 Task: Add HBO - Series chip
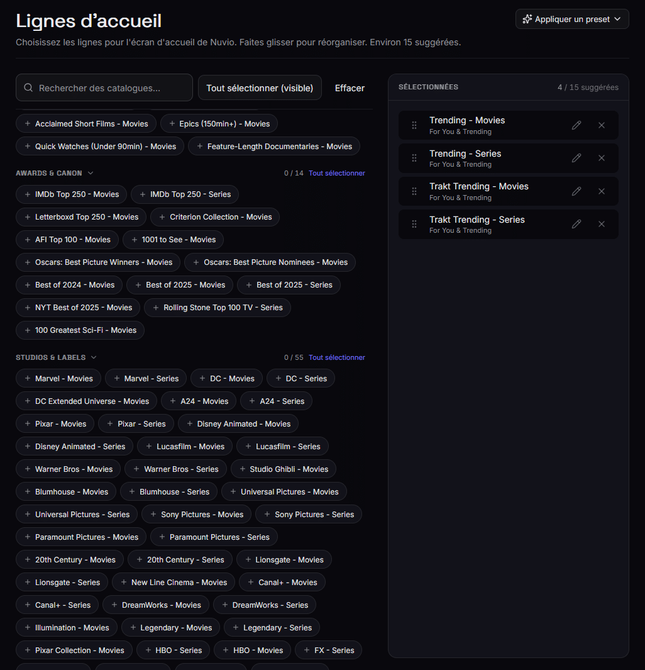tap(174, 650)
